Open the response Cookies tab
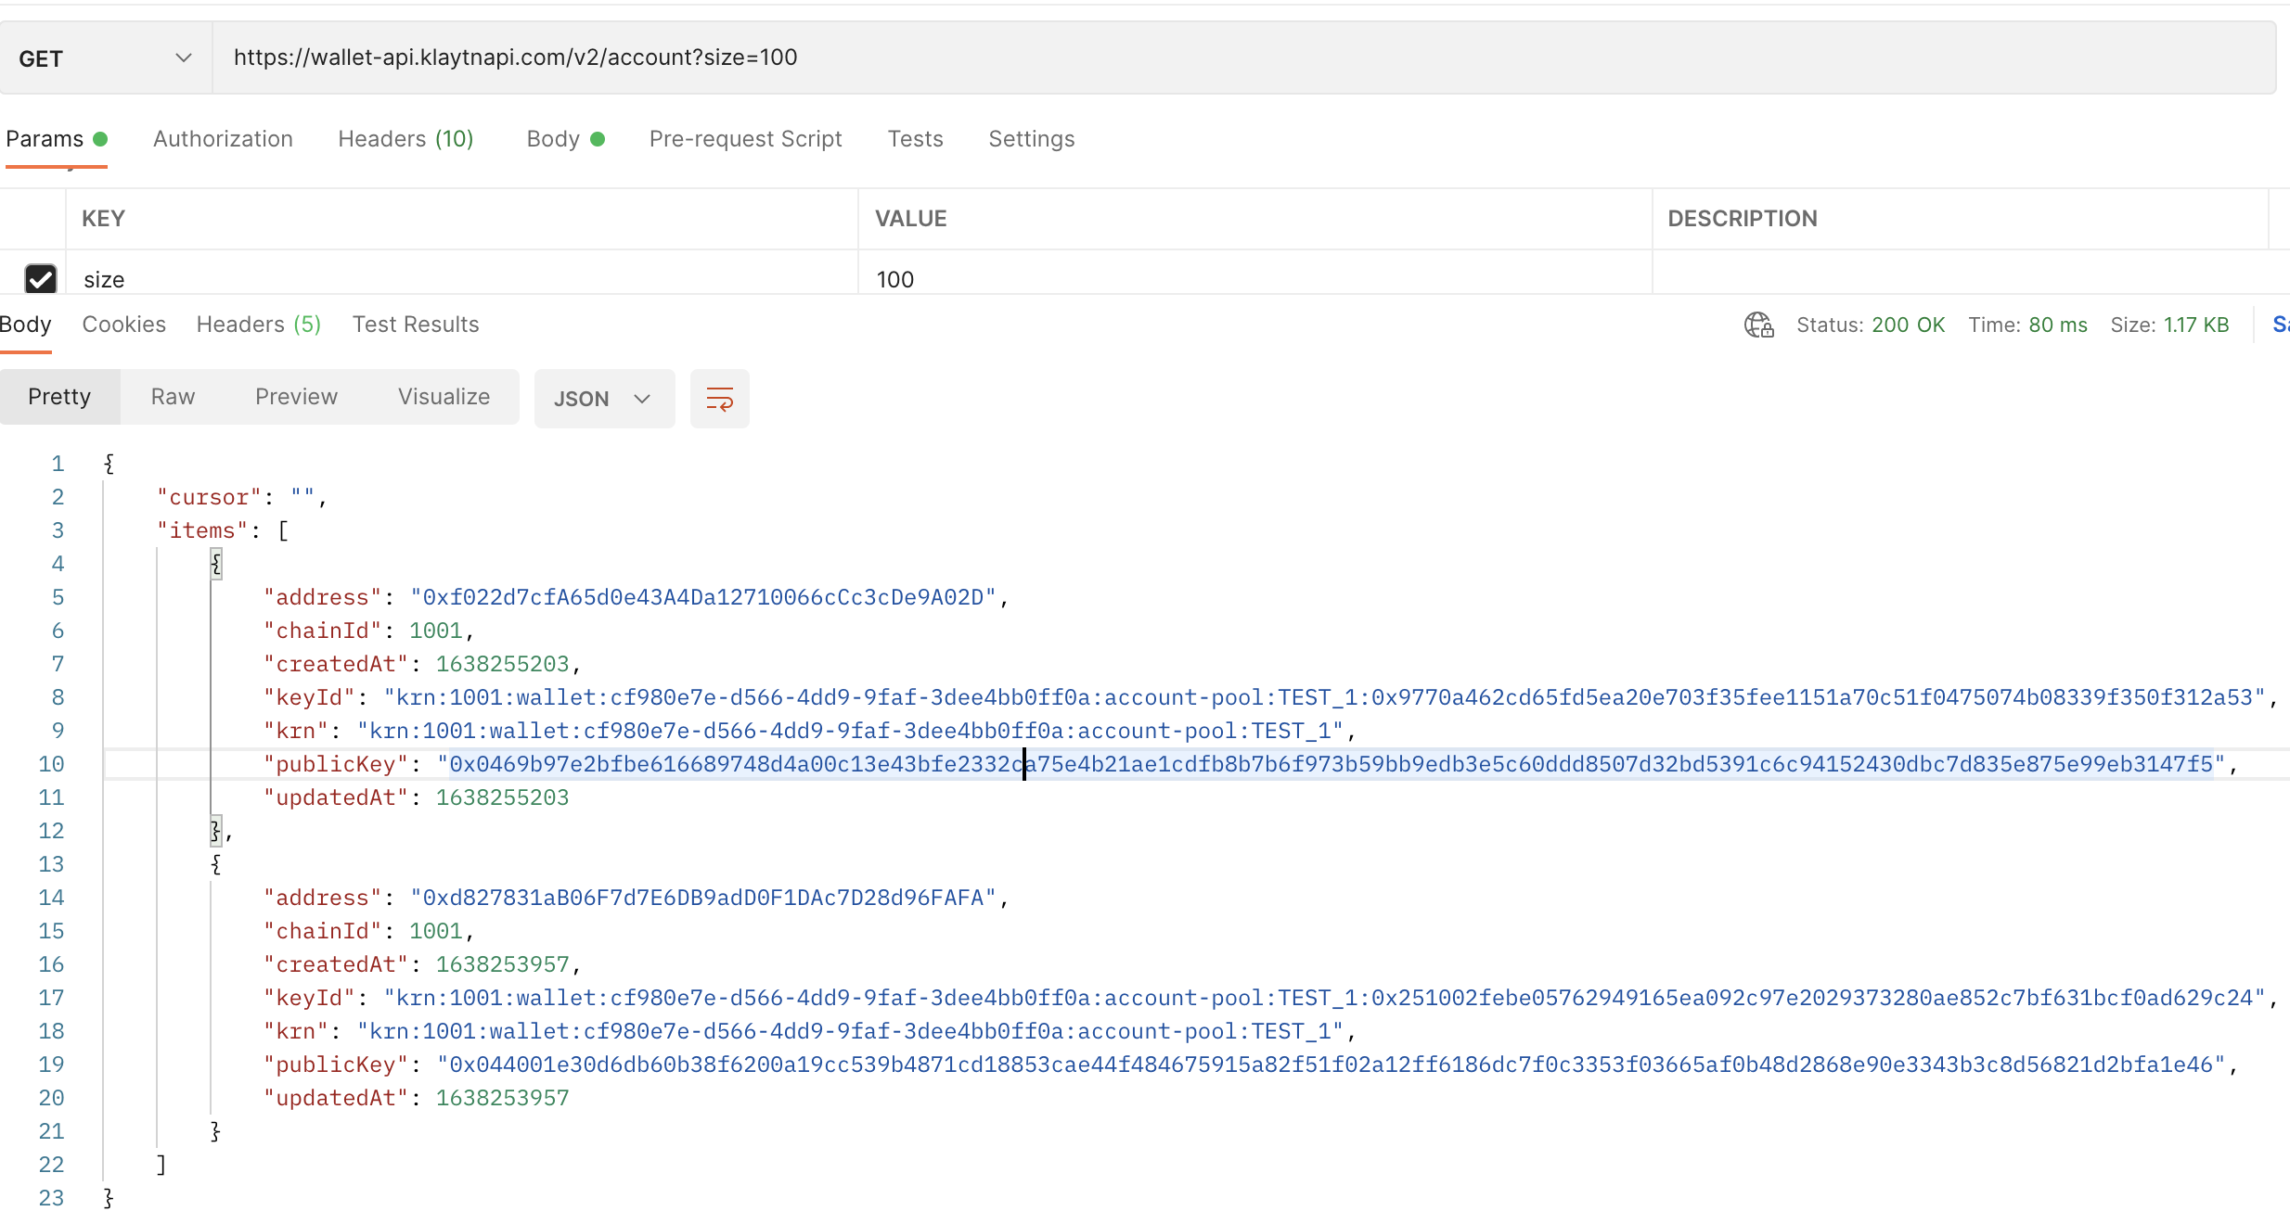Screen dimensions: 2290x1224 point(124,325)
